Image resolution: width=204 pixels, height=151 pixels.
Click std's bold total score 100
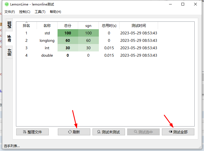[x=68, y=33]
